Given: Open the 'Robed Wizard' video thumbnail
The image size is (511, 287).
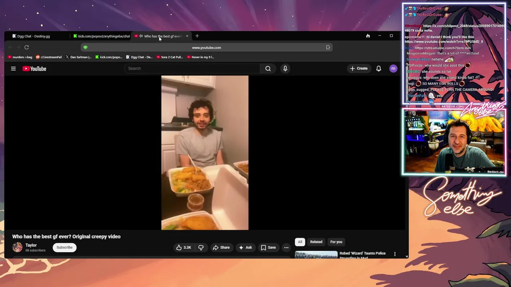Looking at the screenshot, I should click(316, 255).
